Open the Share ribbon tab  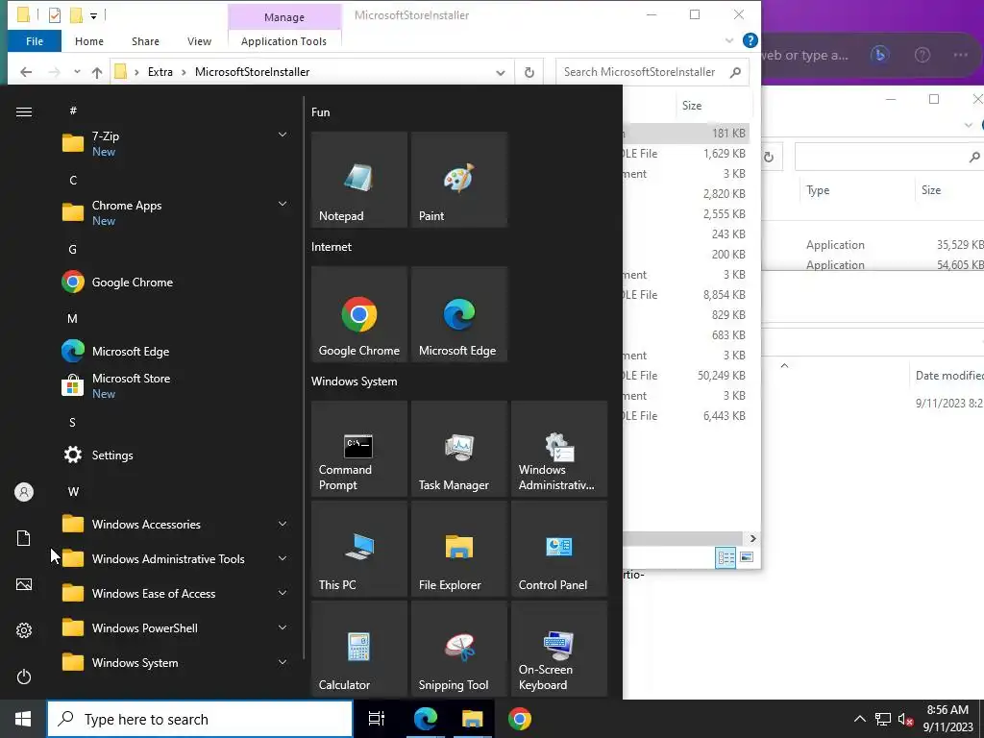point(145,41)
